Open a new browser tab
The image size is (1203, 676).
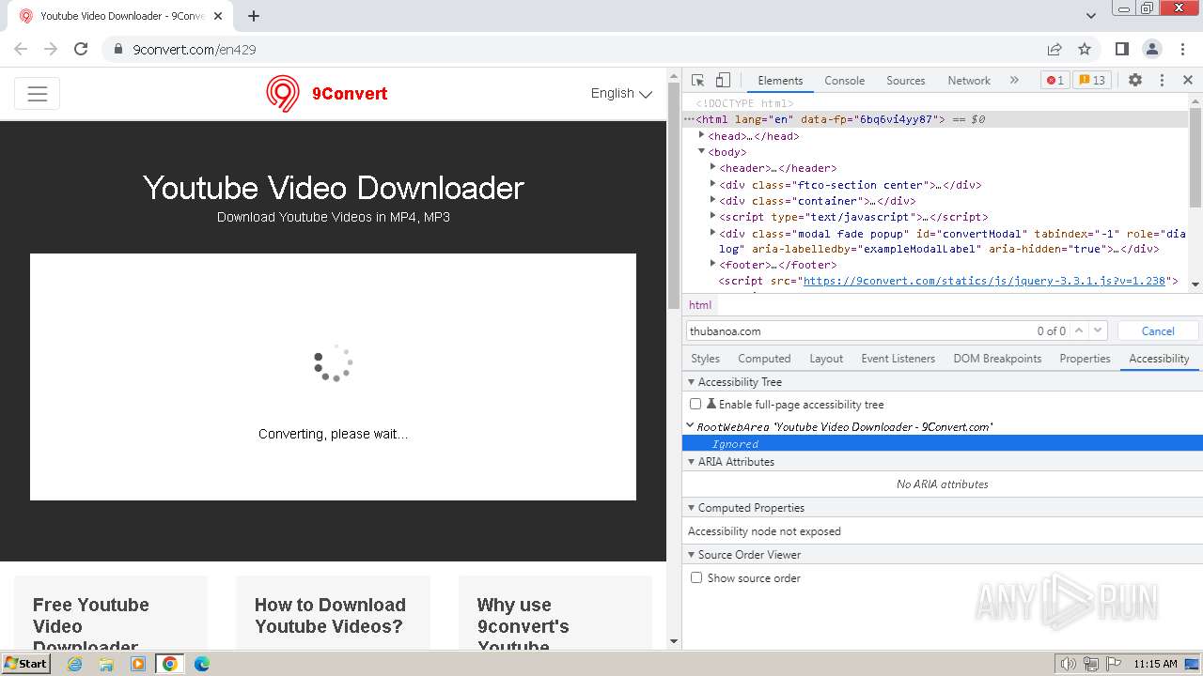pos(254,16)
